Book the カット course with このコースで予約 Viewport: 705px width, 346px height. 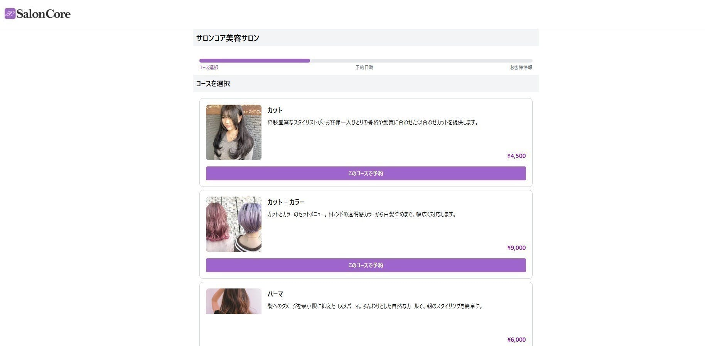click(x=366, y=173)
